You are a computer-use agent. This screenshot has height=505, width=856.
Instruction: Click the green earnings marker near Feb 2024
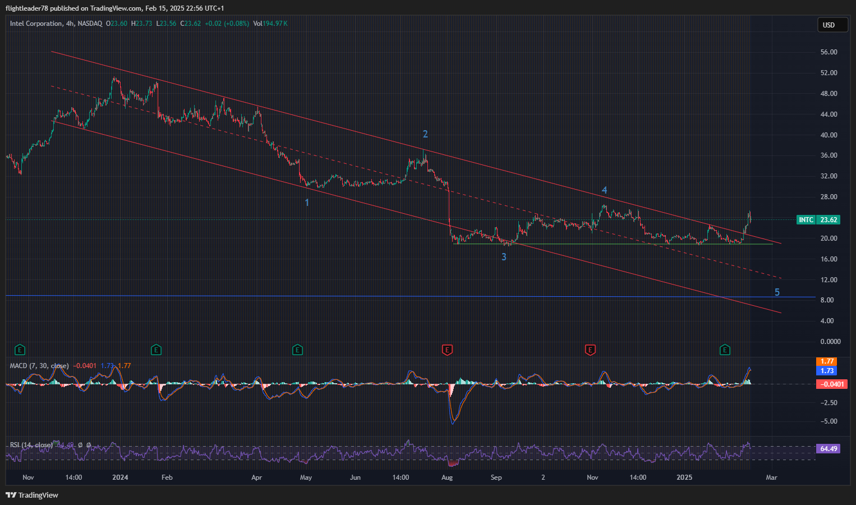pyautogui.click(x=156, y=350)
